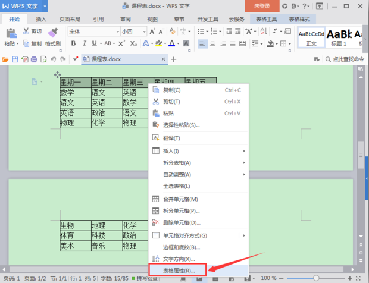Expand the line spacing dropdown arrow
The height and width of the screenshot is (283, 369).
click(261, 44)
